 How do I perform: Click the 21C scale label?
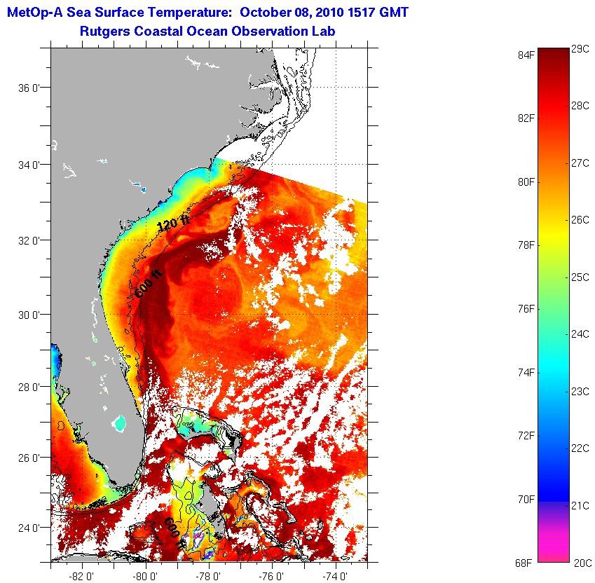pyautogui.click(x=580, y=506)
